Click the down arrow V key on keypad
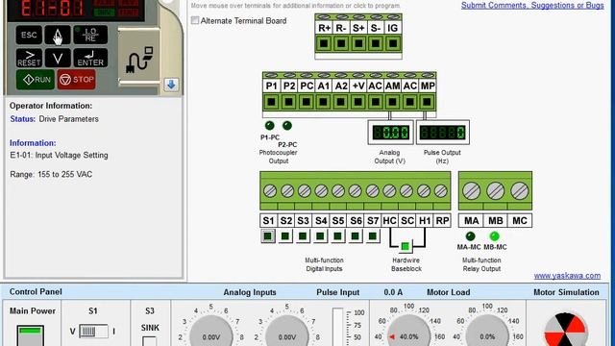 58,58
